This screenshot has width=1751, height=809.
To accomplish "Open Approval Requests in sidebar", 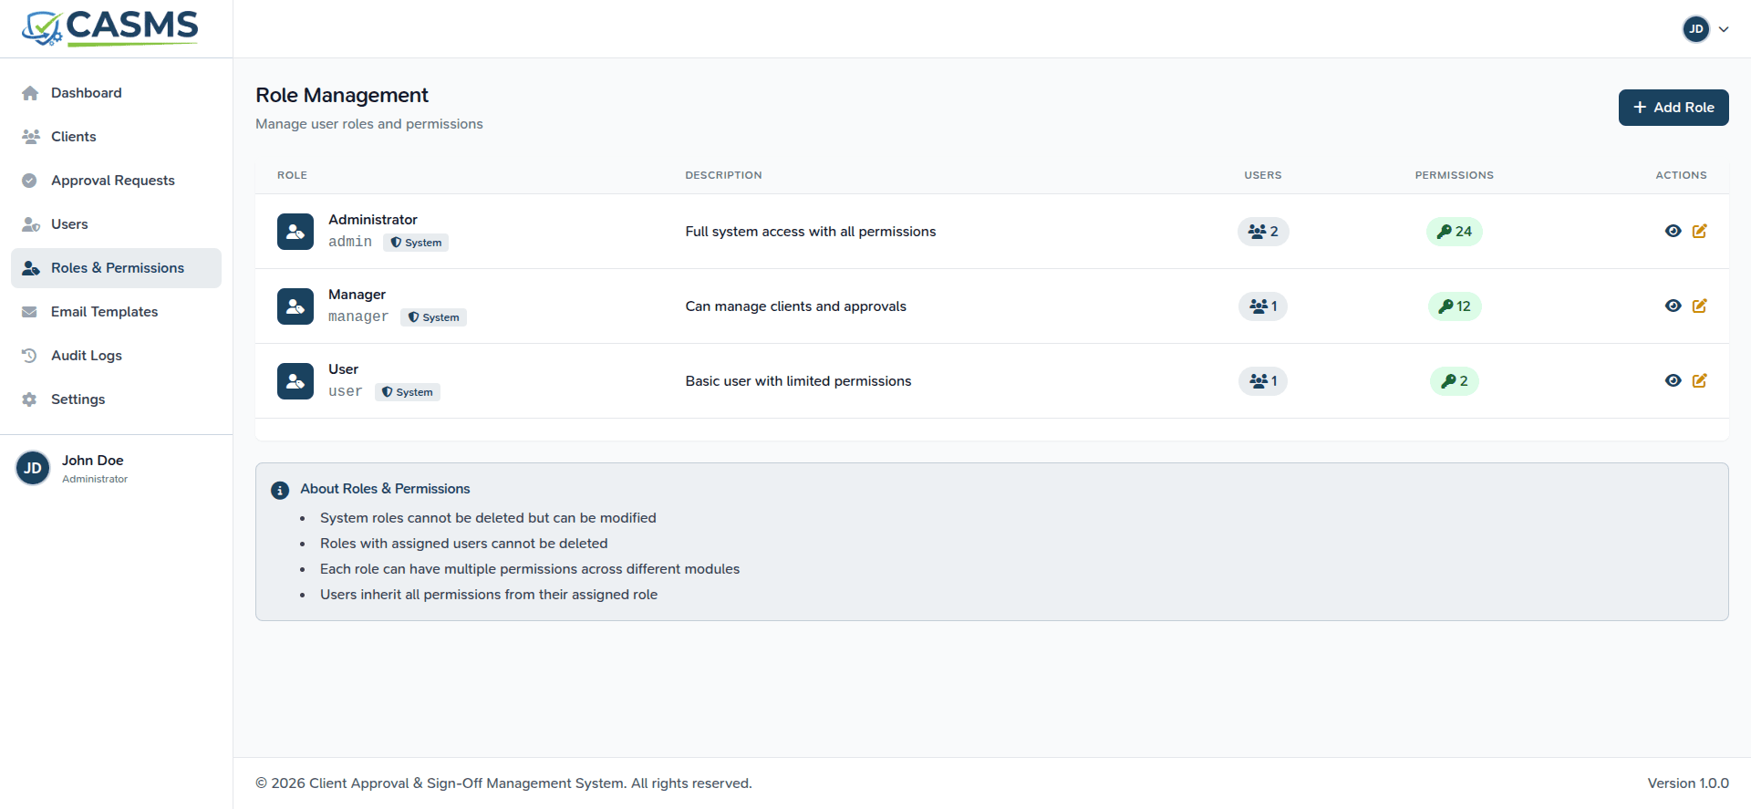I will pyautogui.click(x=112, y=181).
